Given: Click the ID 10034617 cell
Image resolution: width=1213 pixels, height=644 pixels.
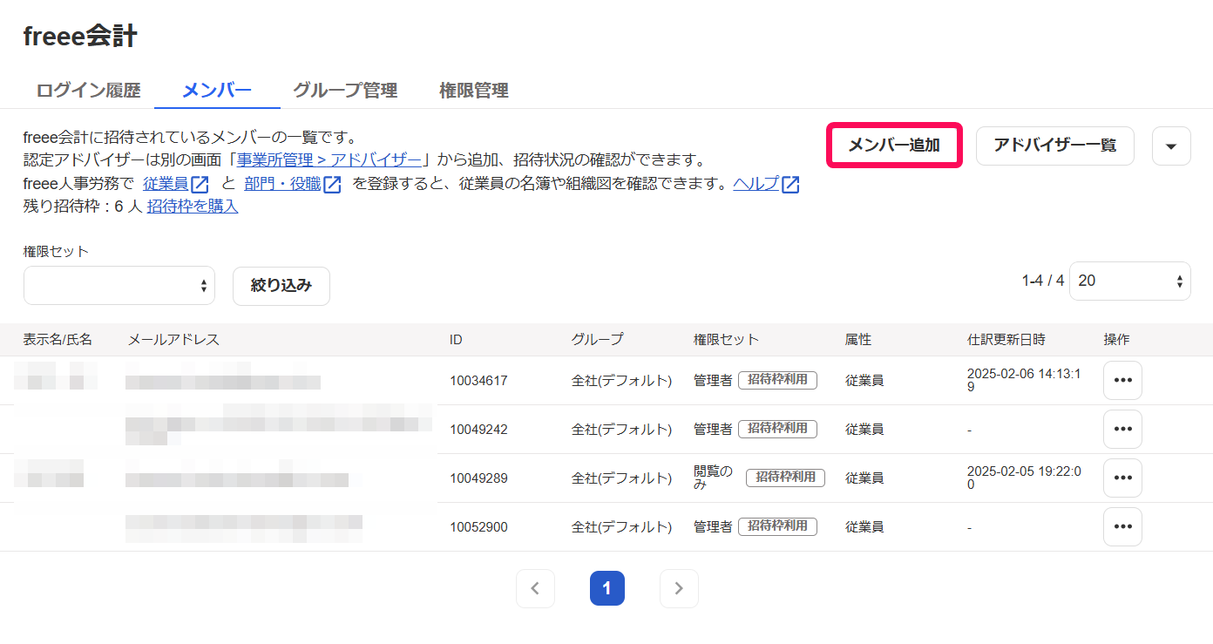Looking at the screenshot, I should coord(478,381).
